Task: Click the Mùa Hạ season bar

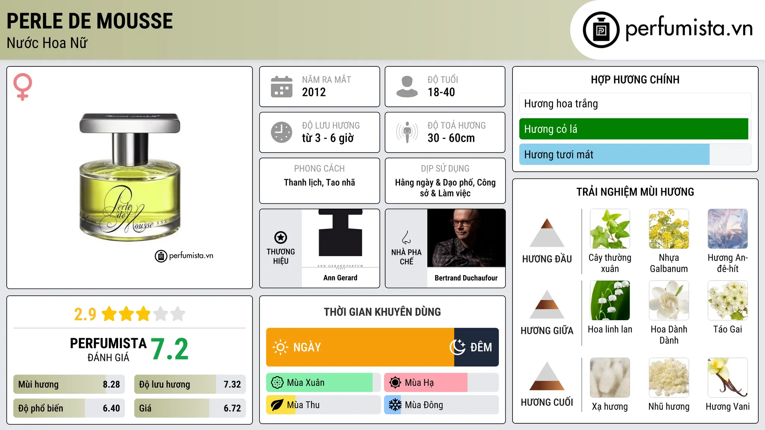Action: pos(442,383)
